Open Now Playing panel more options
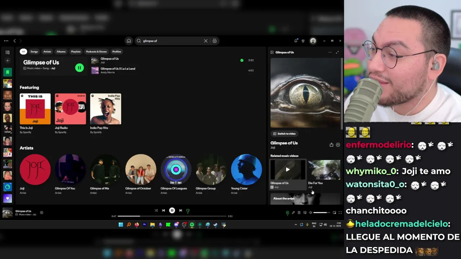461x259 pixels. [330, 53]
